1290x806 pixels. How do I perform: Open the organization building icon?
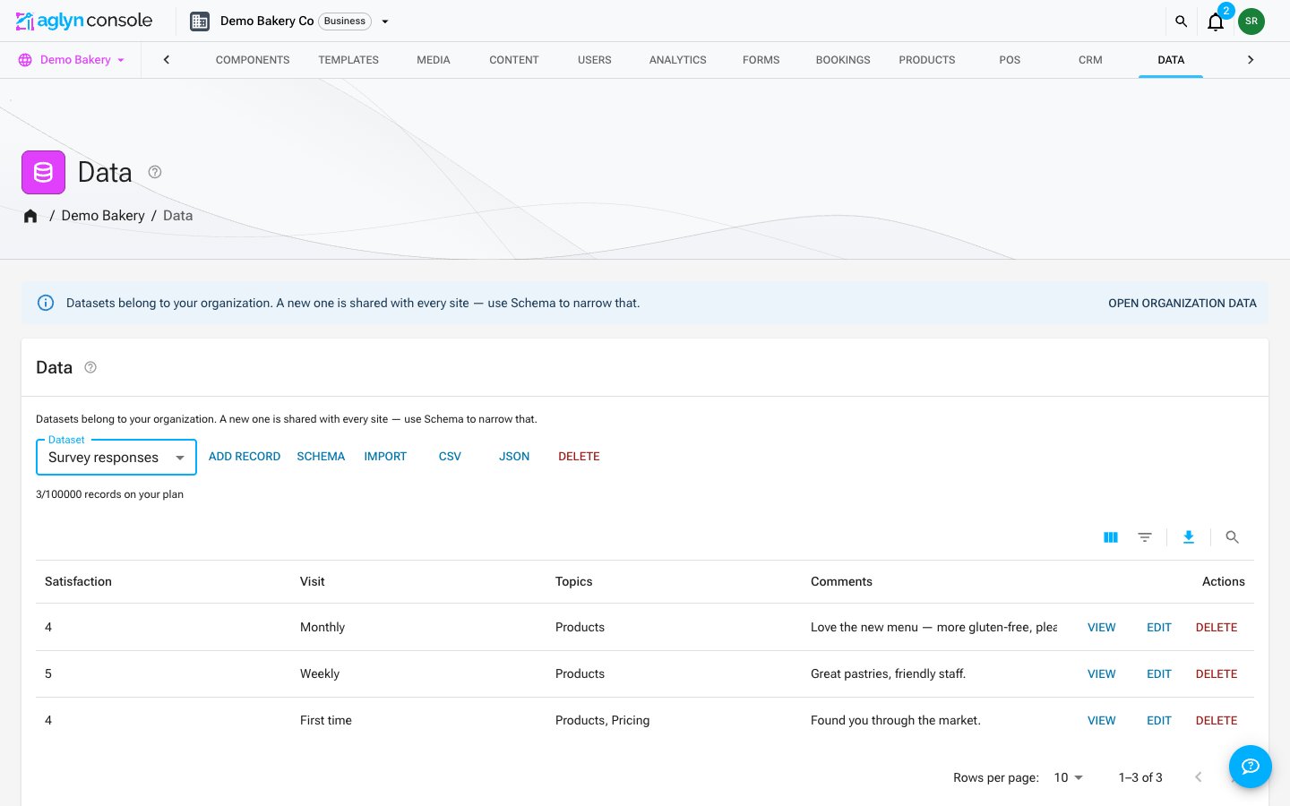click(200, 21)
